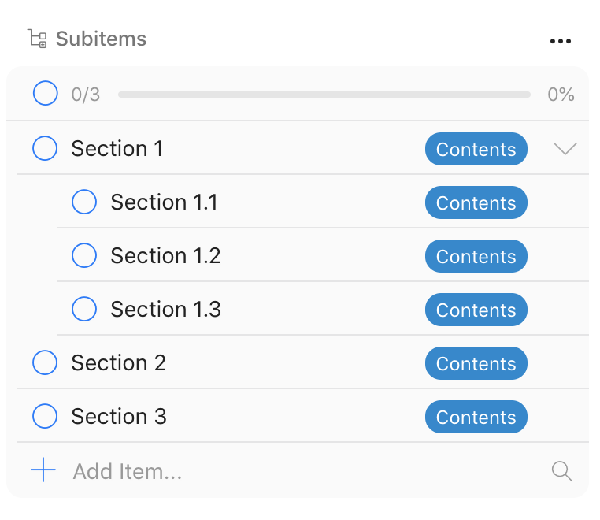Screen dimensions: 600x520
Task: Toggle the Section 1.2 checkbox circle
Action: point(84,255)
